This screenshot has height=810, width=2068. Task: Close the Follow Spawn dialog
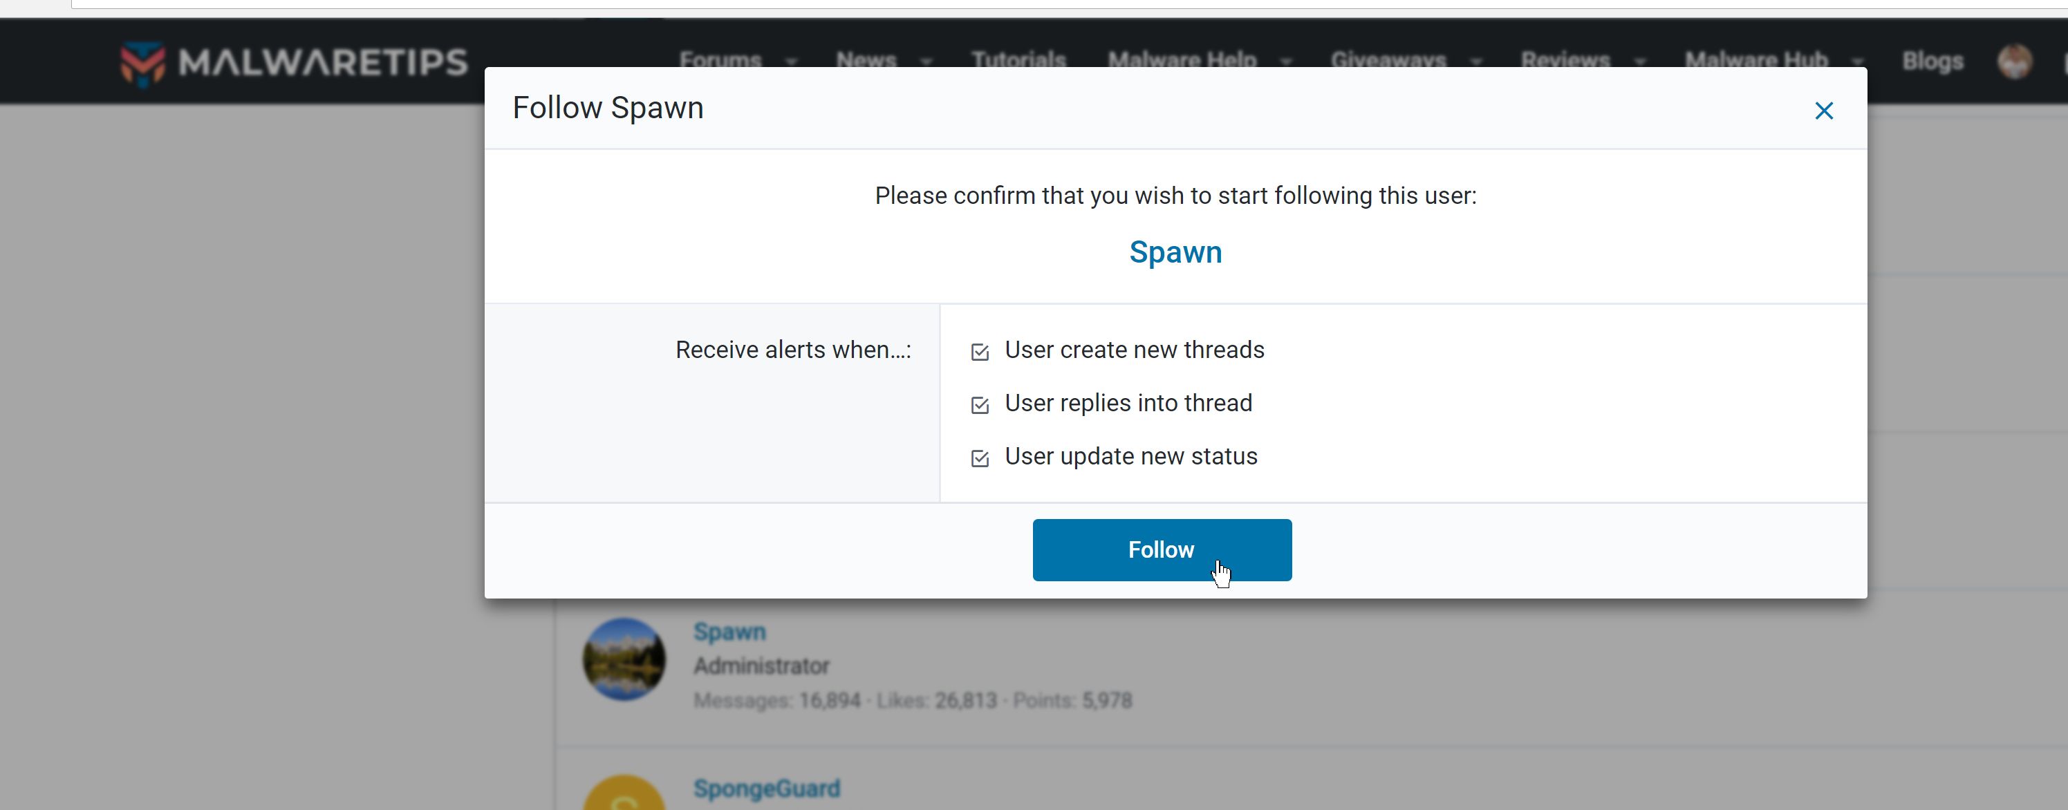(x=1823, y=111)
